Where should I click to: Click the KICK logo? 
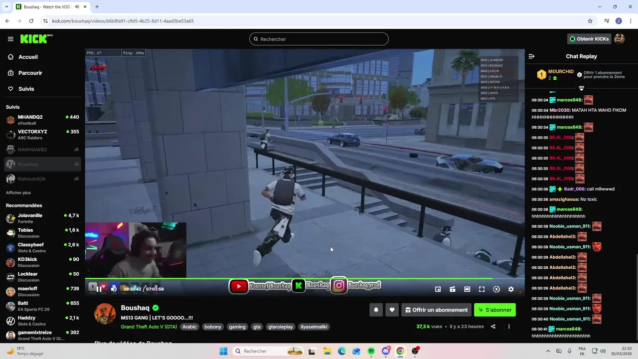(36, 39)
